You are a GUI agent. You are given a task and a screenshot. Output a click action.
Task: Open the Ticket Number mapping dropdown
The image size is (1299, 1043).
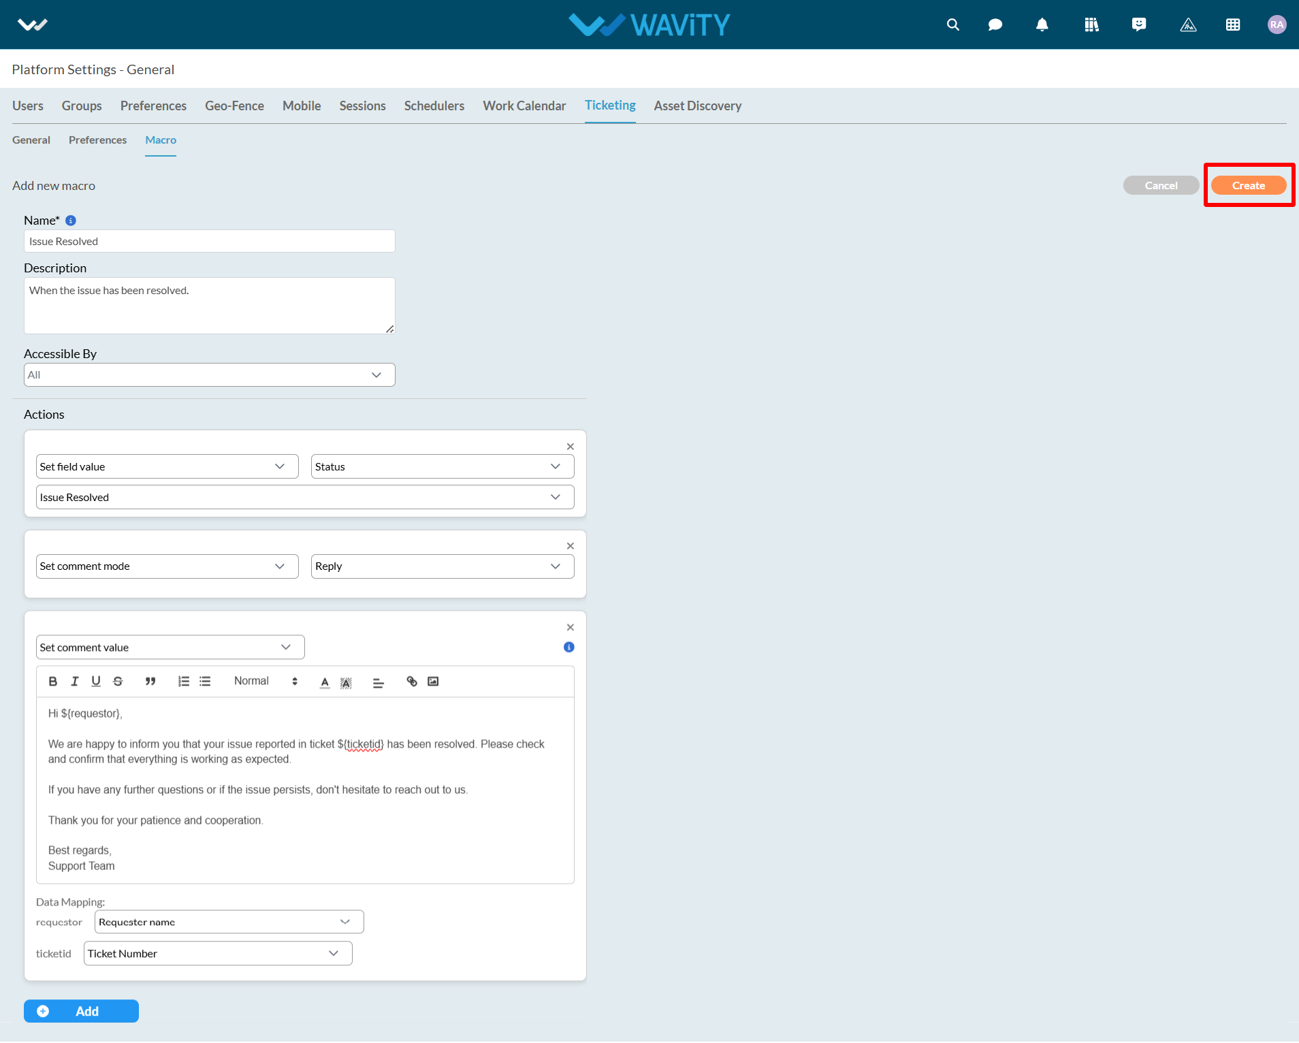[218, 953]
